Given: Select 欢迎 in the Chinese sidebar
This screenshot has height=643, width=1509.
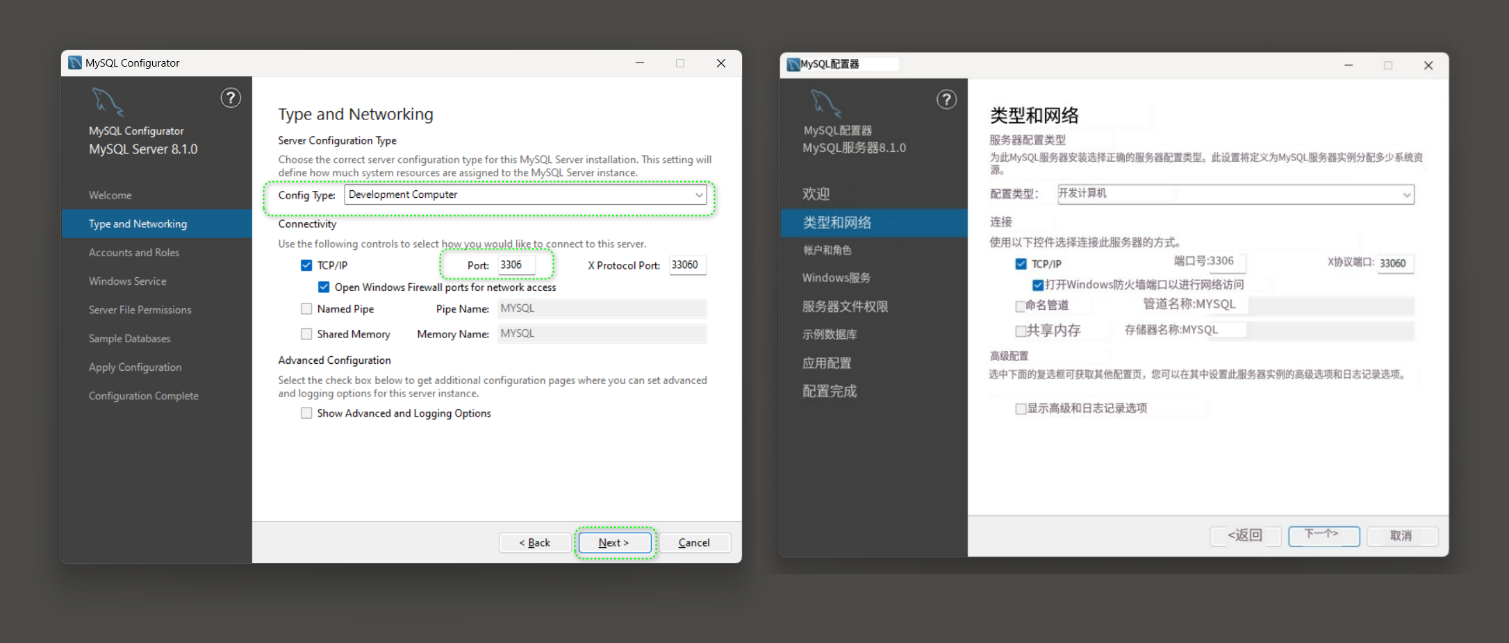Looking at the screenshot, I should (816, 194).
